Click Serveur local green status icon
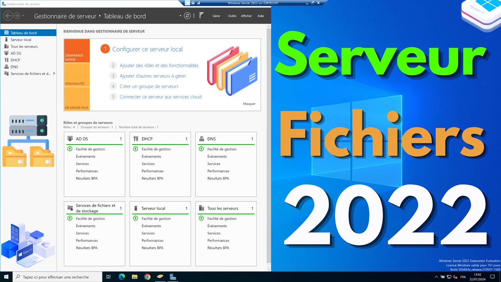This screenshot has width=501, height=282. 135,219
